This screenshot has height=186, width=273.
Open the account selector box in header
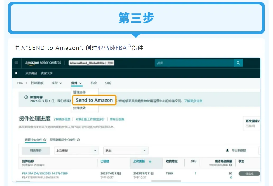[x=91, y=63]
